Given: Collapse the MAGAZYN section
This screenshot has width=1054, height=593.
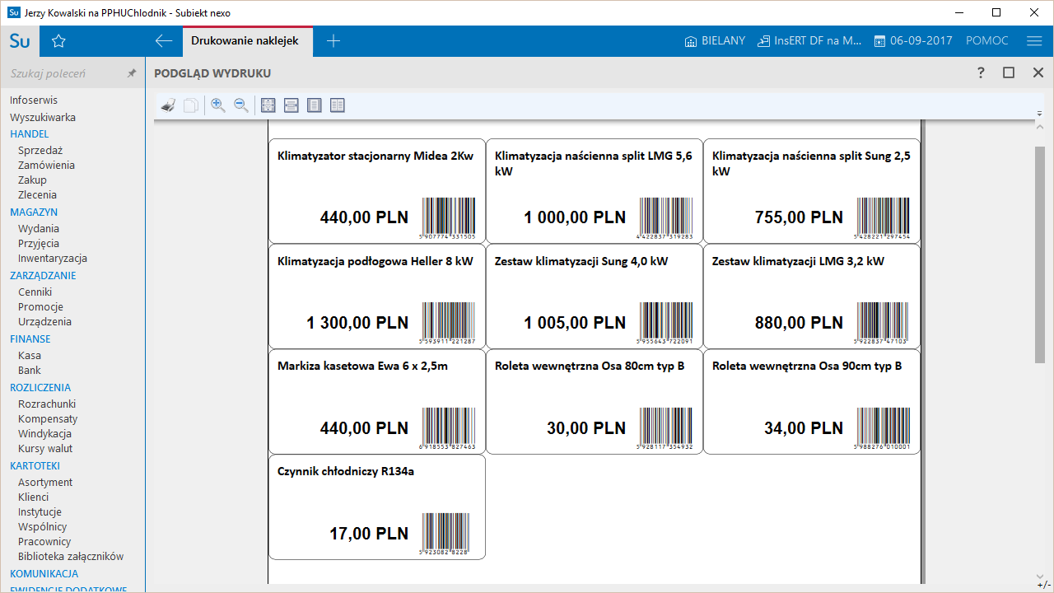Looking at the screenshot, I should [34, 212].
